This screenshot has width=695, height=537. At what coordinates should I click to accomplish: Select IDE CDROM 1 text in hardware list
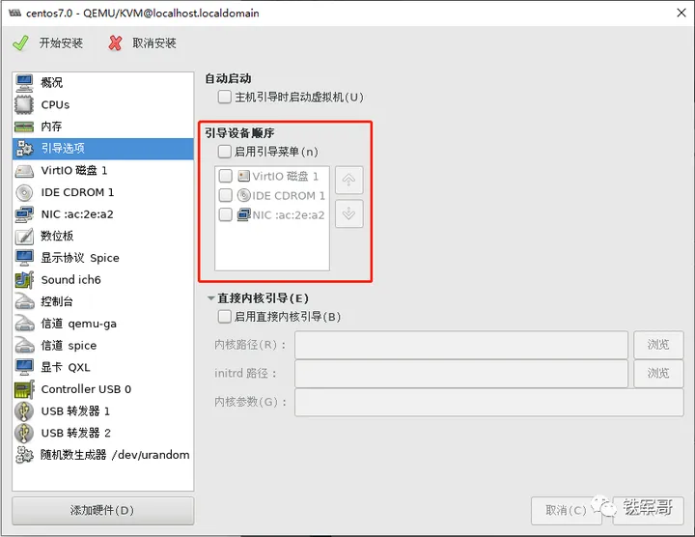pos(77,192)
